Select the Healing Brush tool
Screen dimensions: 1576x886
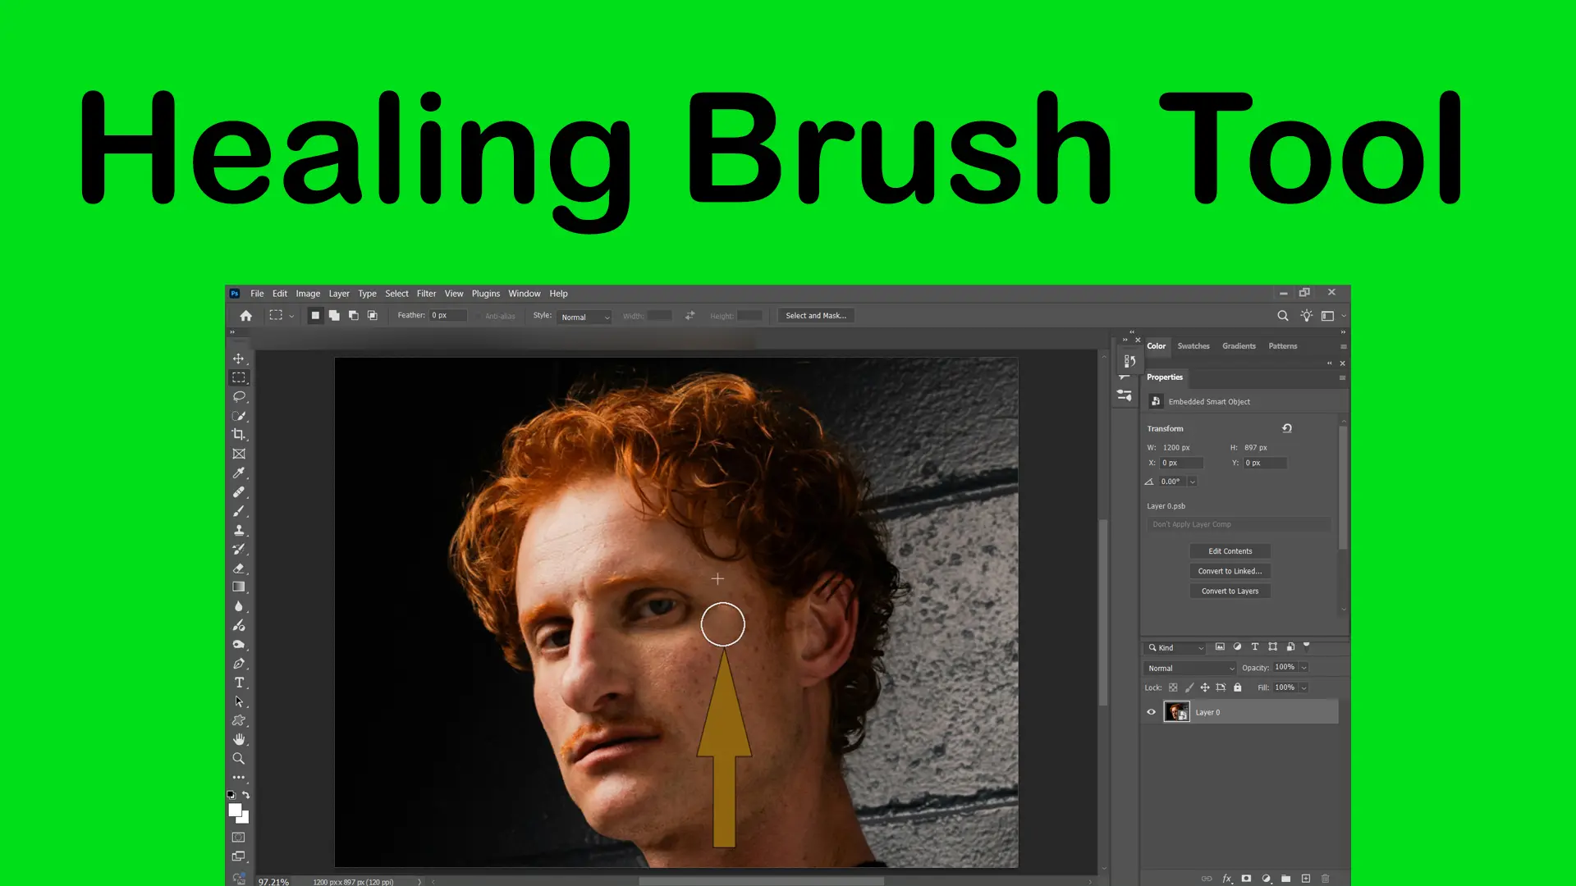239,492
